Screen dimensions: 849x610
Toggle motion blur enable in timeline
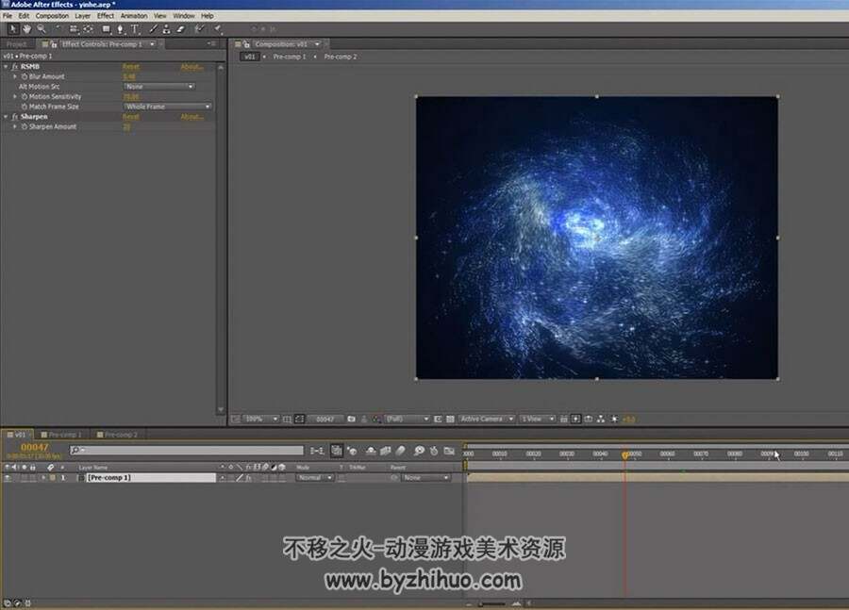pyautogui.click(x=401, y=451)
